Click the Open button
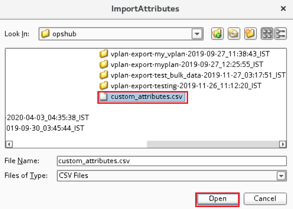 click(217, 199)
